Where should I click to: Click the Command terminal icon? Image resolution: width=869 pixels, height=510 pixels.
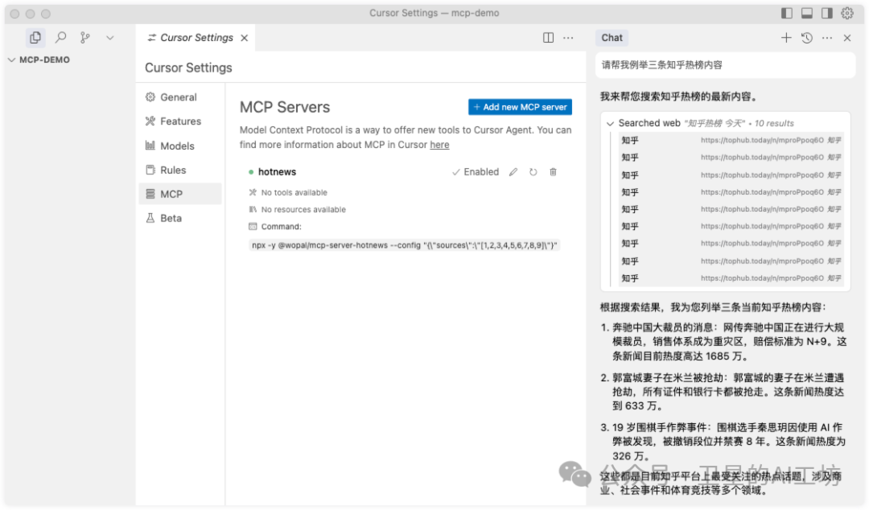(x=253, y=226)
